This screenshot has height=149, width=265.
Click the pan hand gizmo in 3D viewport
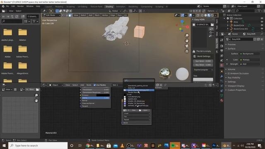pos(187,41)
